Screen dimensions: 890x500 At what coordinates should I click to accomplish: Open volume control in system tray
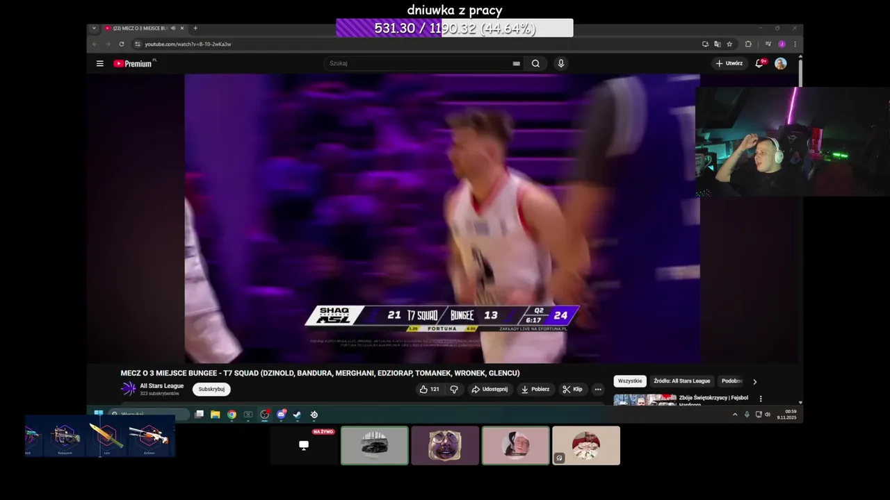tap(768, 415)
